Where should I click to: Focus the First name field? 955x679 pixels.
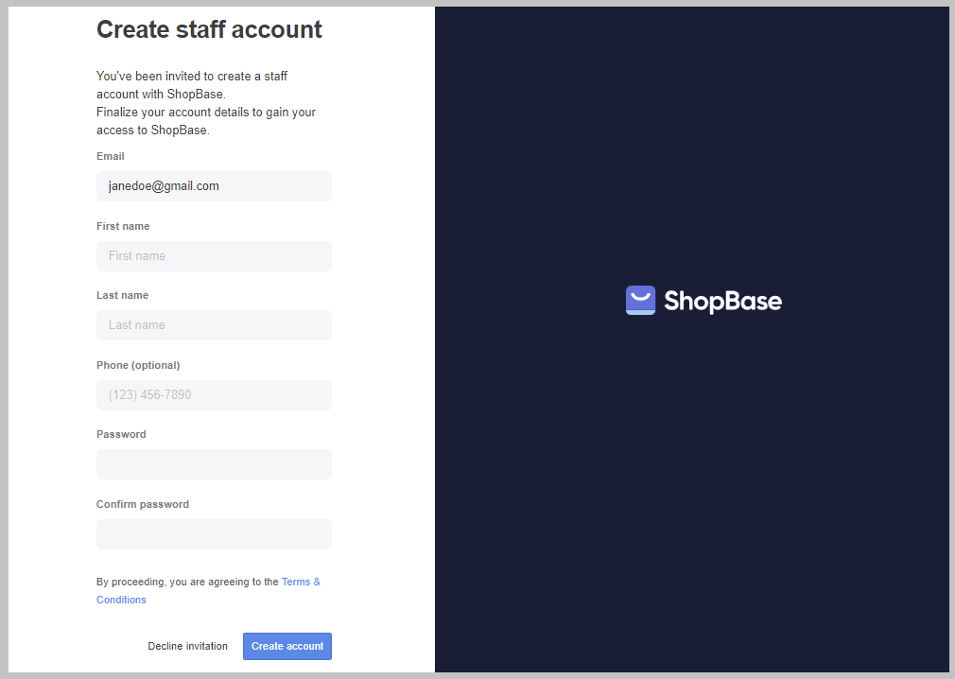(x=214, y=256)
